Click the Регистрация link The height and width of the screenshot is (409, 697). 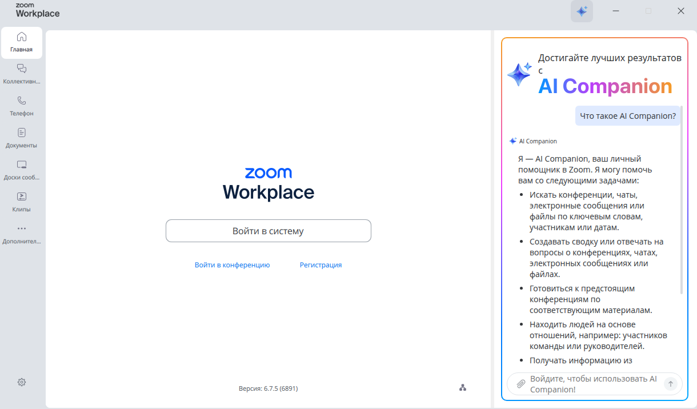(321, 265)
